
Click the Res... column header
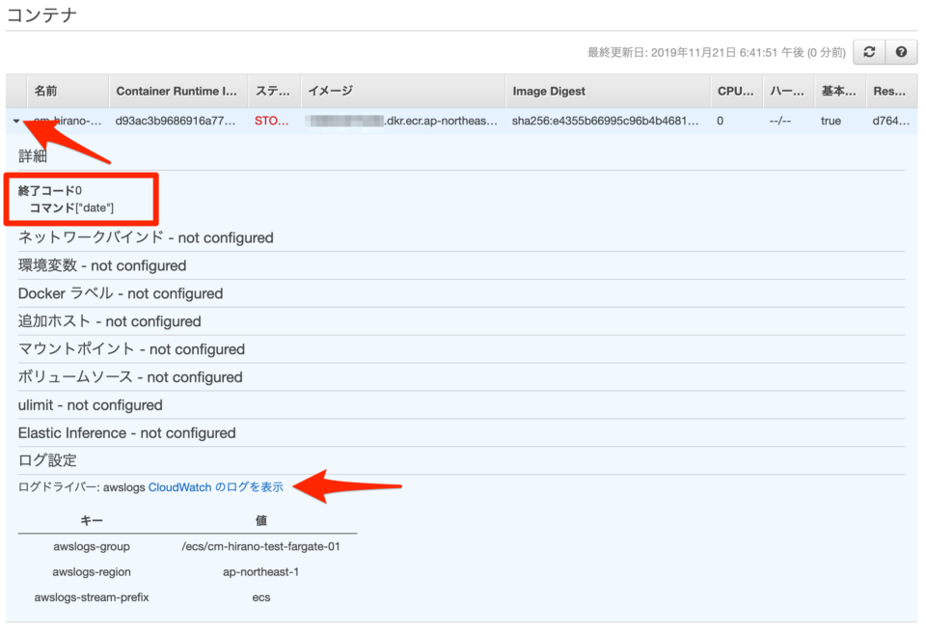[x=889, y=91]
